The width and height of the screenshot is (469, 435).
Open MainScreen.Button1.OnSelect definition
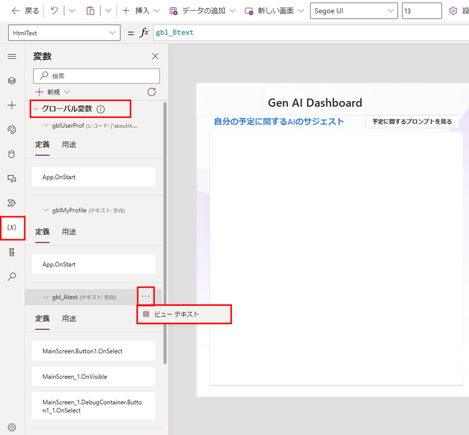tap(93, 351)
